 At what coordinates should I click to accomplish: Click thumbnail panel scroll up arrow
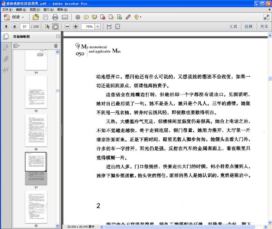(x=58, y=52)
